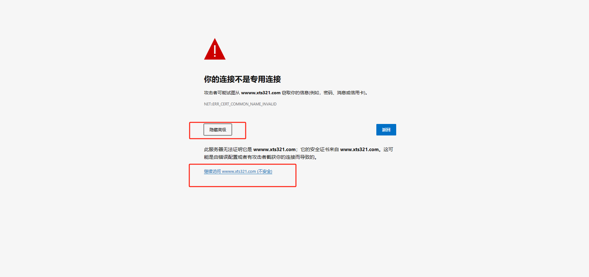Click bold wwww.xts321.com in the attacker warning sentence

pyautogui.click(x=261, y=93)
